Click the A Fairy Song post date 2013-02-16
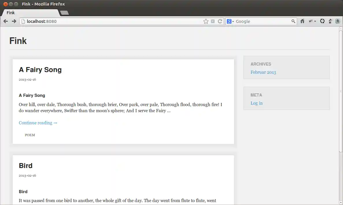The image size is (343, 205). [27, 80]
